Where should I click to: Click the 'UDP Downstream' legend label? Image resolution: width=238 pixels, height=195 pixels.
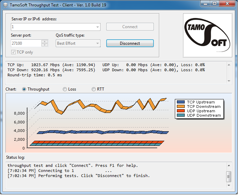204,115
